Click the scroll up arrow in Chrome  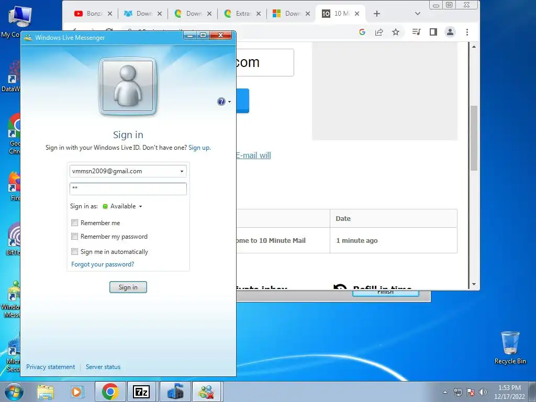click(474, 47)
